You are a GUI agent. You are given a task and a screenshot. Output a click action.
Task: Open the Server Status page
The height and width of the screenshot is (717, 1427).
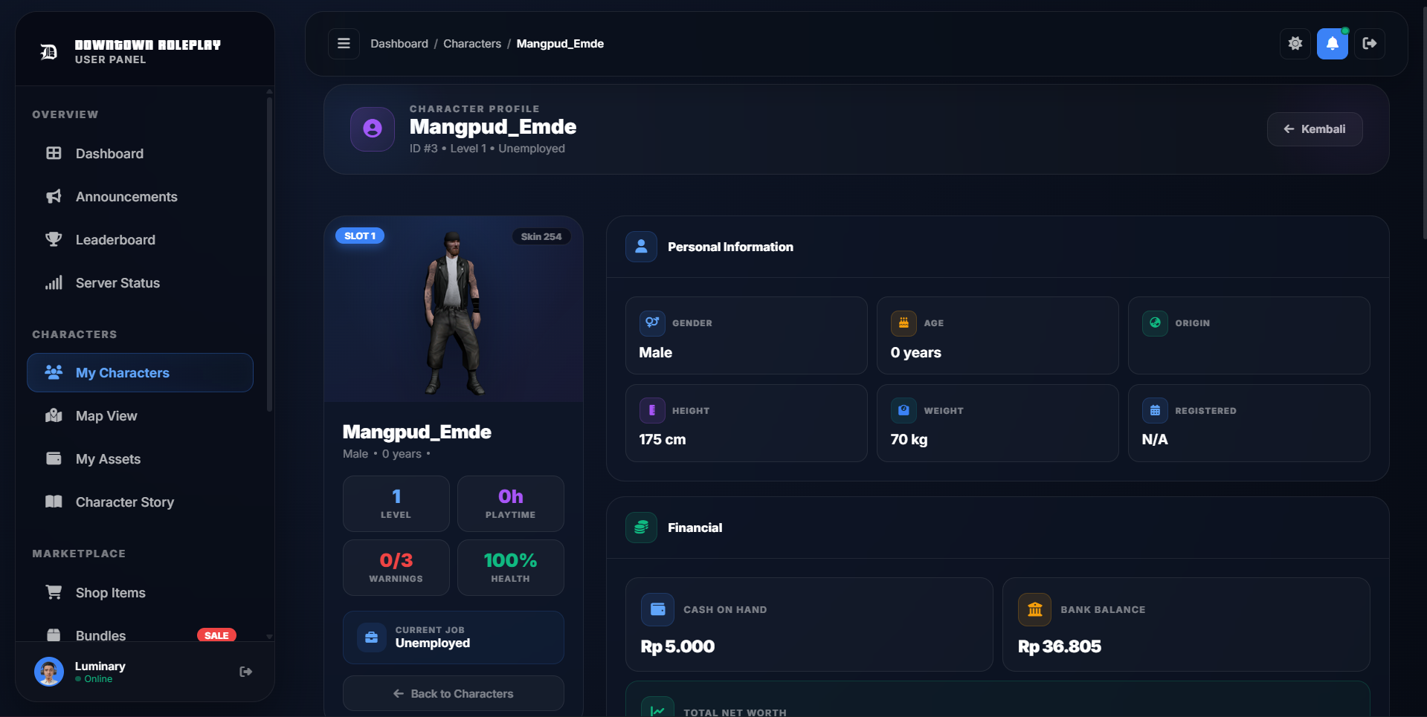tap(140, 283)
